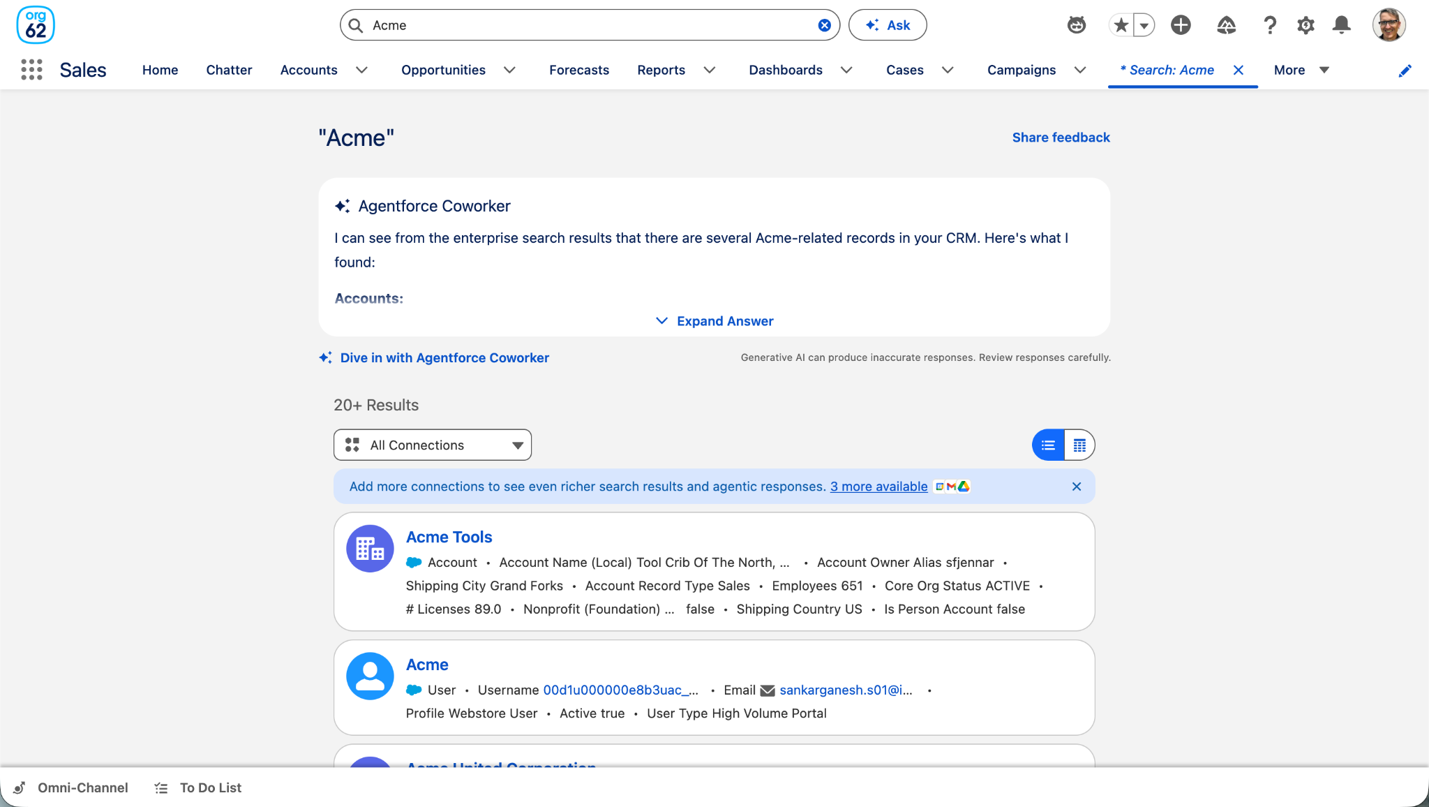Dismiss the add connections banner
1429x807 pixels.
[x=1077, y=487]
